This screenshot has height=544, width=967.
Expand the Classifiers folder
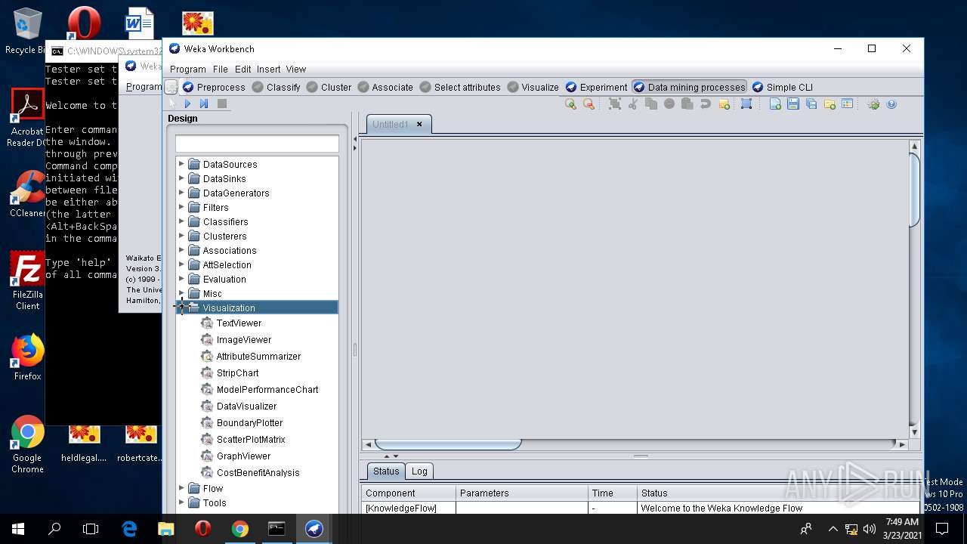click(x=181, y=221)
